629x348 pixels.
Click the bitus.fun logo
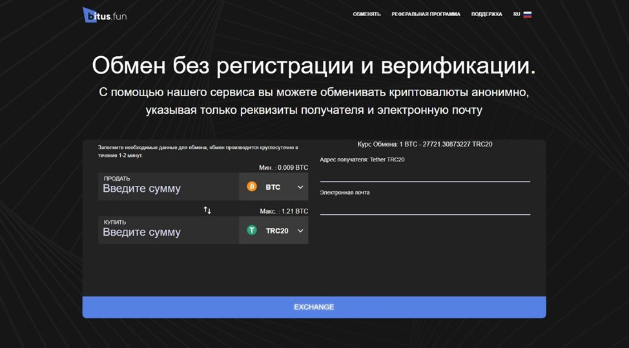click(105, 15)
